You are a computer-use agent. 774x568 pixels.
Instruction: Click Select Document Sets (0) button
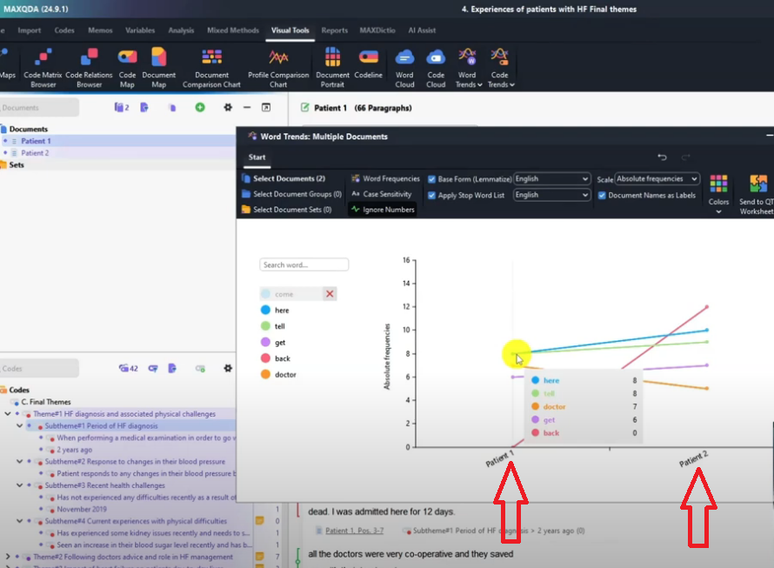pos(287,210)
